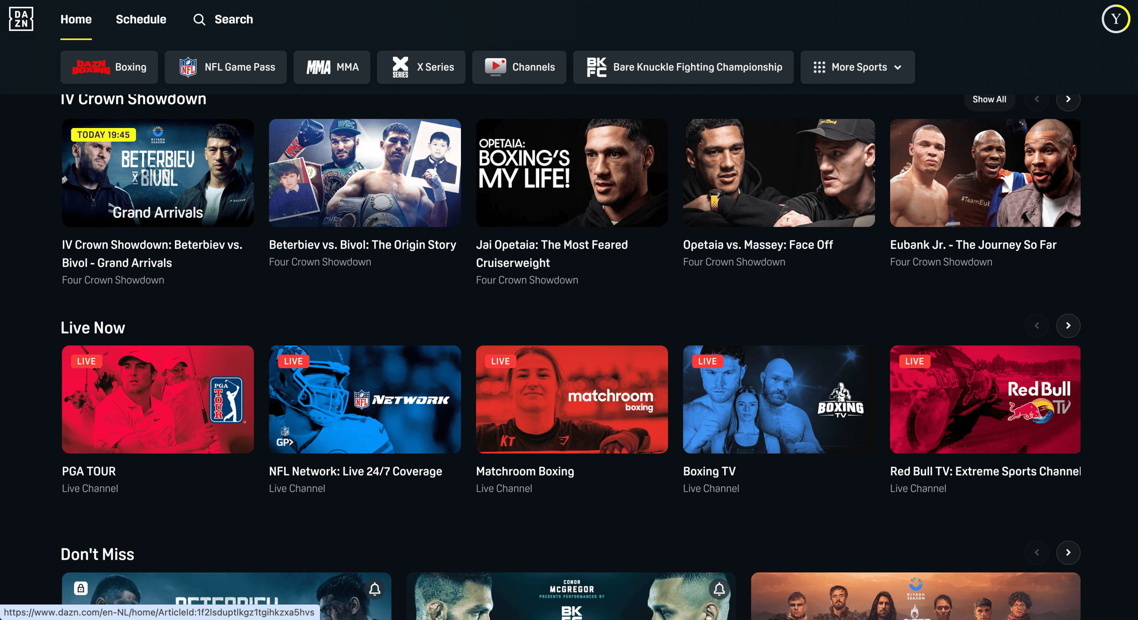Click Jai Opetaia Most Feared Cruiserweight title

click(552, 254)
